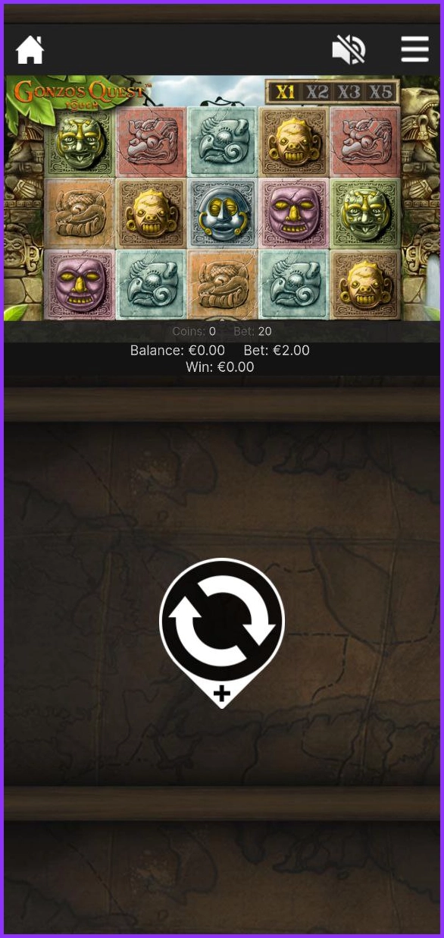Select the X1 multiplier indicator
This screenshot has width=444, height=938.
point(285,92)
